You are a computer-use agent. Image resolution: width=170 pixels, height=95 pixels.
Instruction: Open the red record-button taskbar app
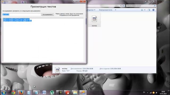click(67, 93)
